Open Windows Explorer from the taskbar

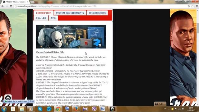coord(22,109)
